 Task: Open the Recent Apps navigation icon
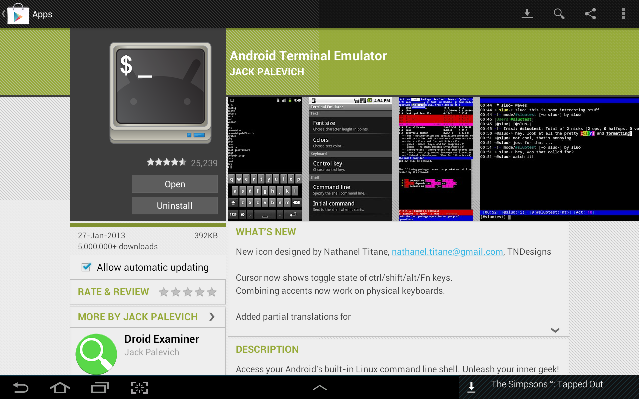pos(100,387)
